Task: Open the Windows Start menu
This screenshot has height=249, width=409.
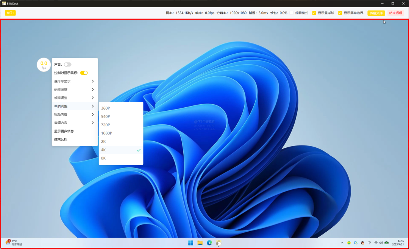Action: 190,243
